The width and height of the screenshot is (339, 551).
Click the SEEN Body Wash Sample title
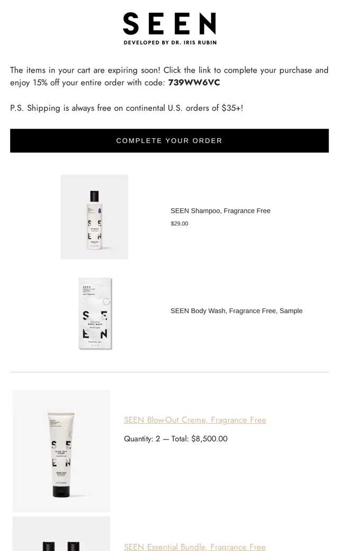236,310
